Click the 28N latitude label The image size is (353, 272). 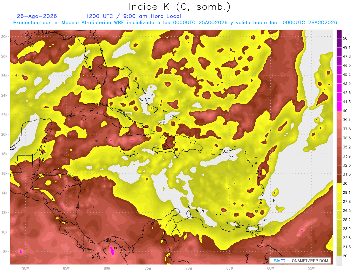click(4, 56)
